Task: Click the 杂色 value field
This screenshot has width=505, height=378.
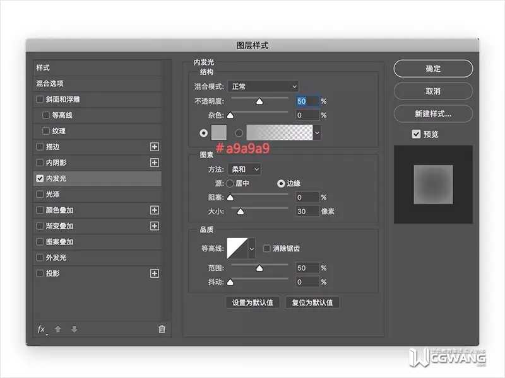Action: tap(307, 115)
